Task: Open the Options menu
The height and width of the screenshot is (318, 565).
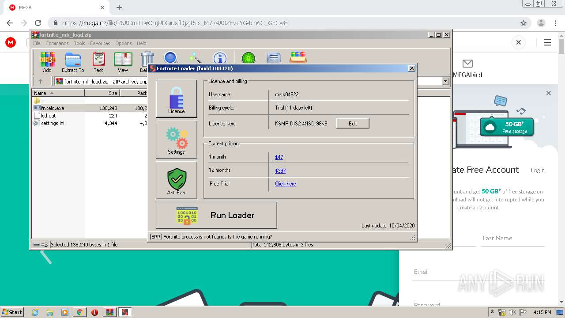Action: pos(124,43)
